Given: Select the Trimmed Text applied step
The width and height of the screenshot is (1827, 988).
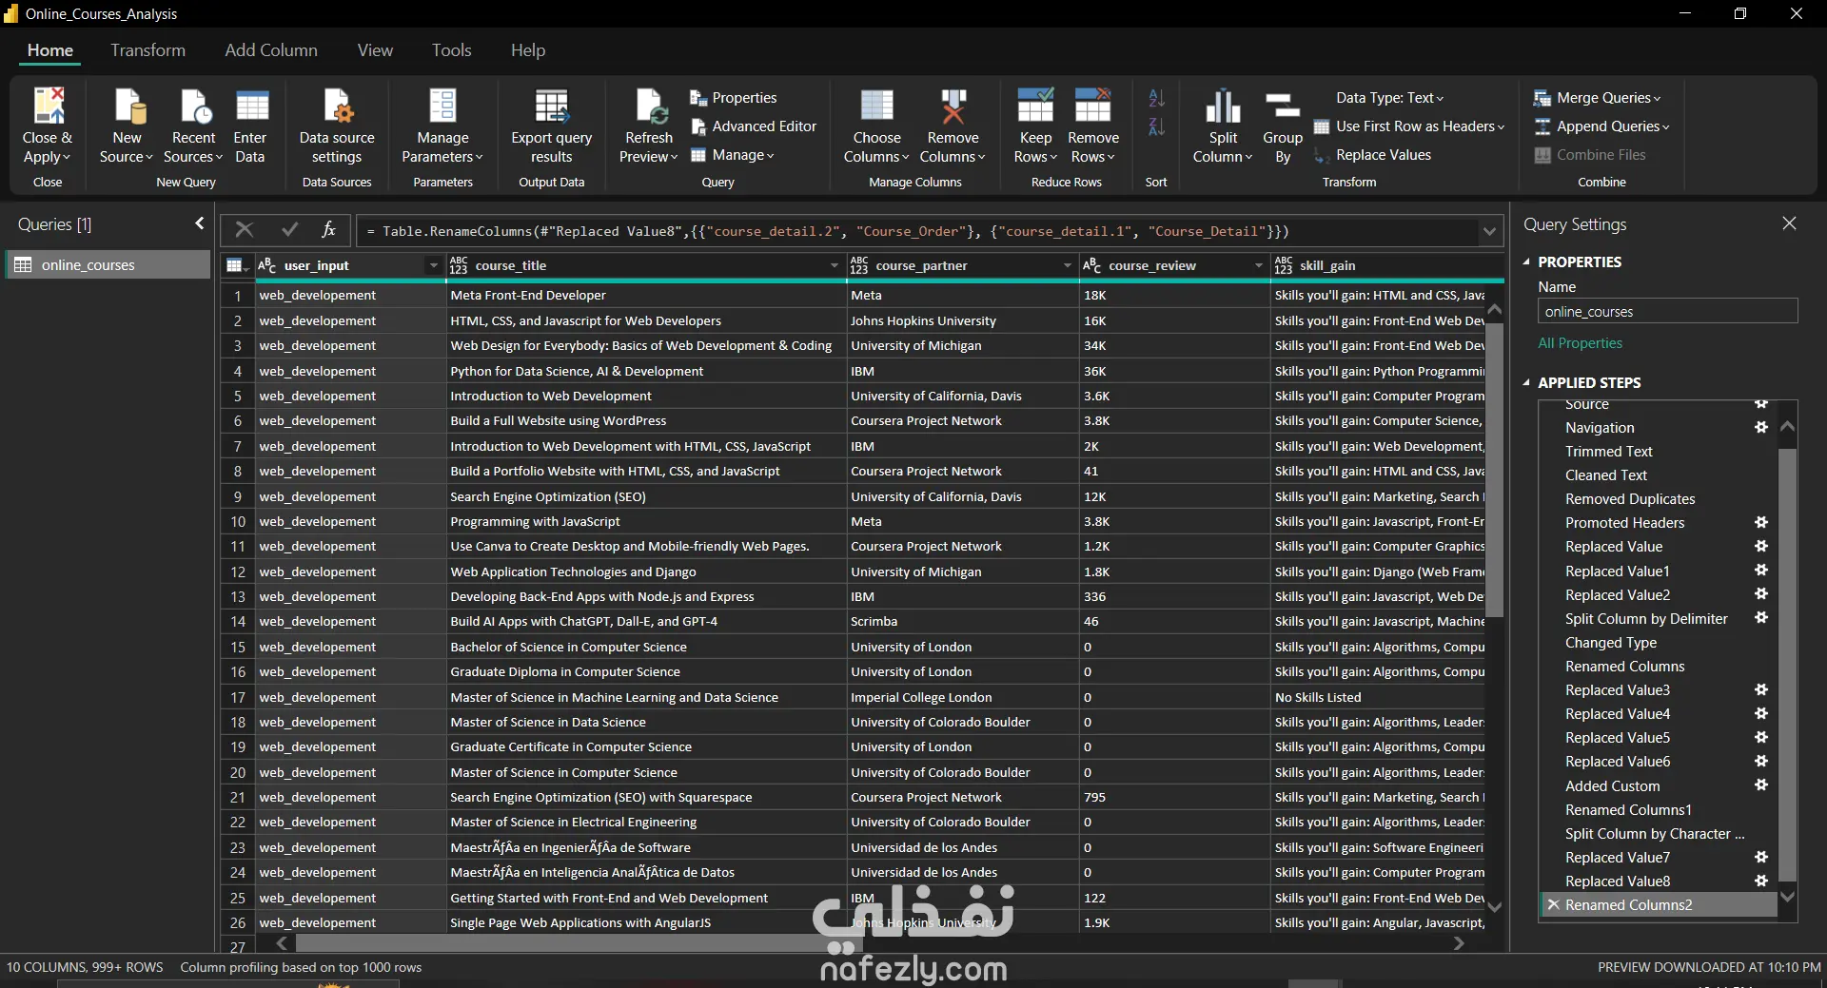Looking at the screenshot, I should (1609, 452).
